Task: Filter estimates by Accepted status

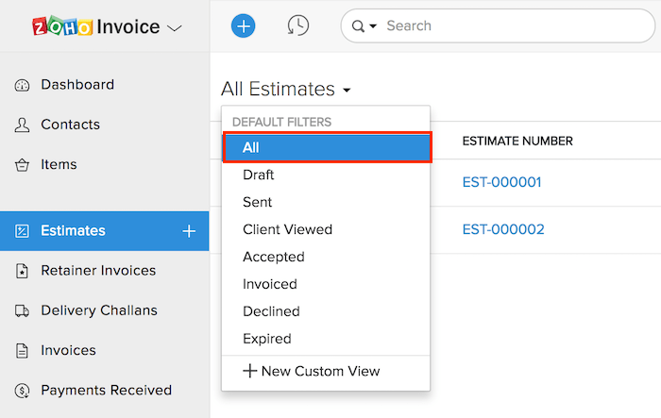Action: [x=273, y=257]
